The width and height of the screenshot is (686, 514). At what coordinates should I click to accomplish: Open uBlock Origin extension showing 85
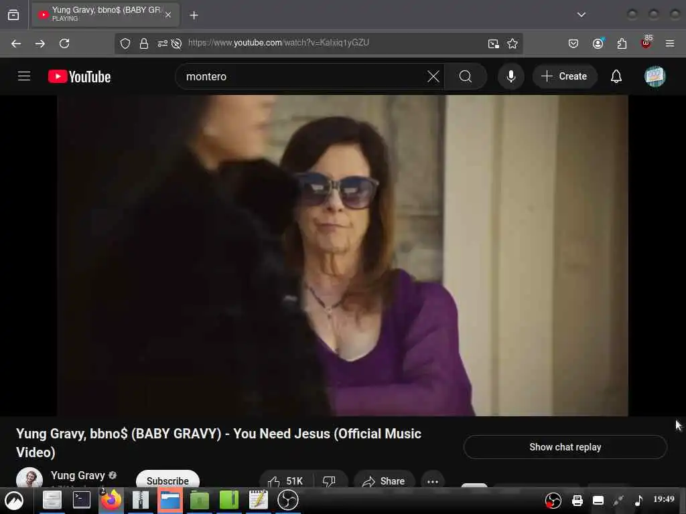pyautogui.click(x=646, y=42)
